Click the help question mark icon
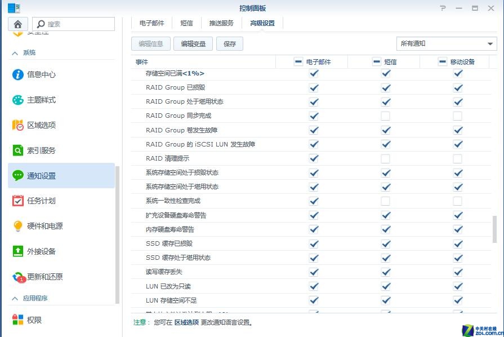Screen dimensions: 504x337 pos(443,8)
